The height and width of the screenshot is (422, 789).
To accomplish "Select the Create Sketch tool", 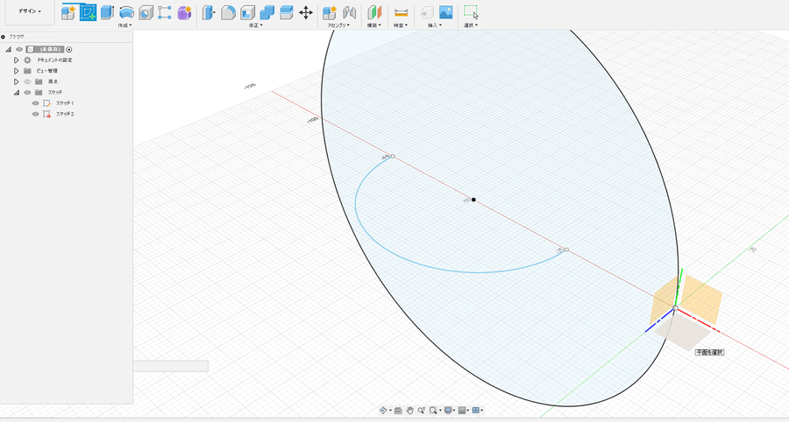I will pos(88,12).
